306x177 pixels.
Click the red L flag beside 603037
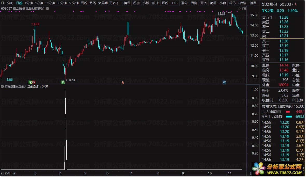click(296, 4)
